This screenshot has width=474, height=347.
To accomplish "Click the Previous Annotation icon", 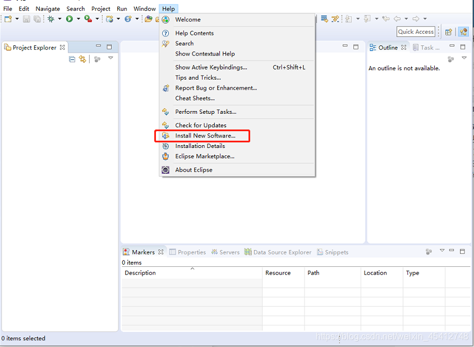I will tap(367, 19).
